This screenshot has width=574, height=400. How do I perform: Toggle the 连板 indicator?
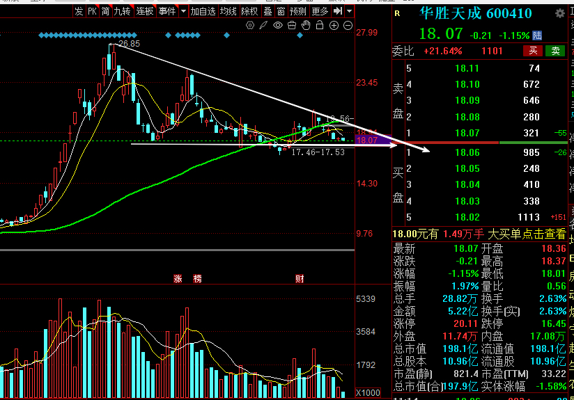(x=145, y=11)
